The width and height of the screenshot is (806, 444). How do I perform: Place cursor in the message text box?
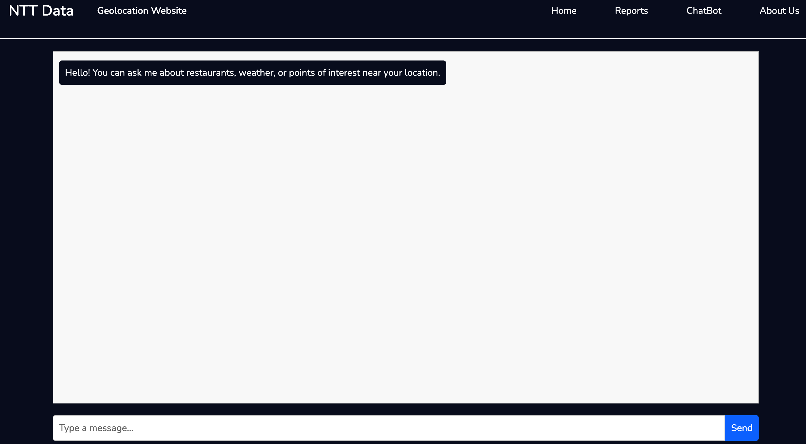[388, 428]
